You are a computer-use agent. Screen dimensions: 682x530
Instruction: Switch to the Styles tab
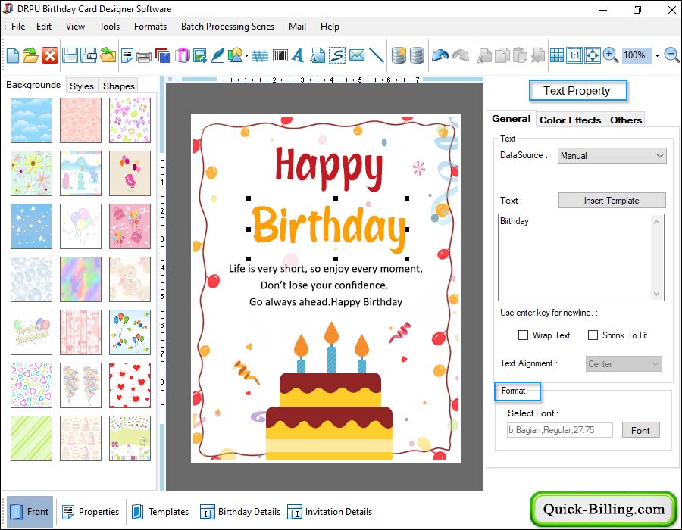(x=82, y=86)
